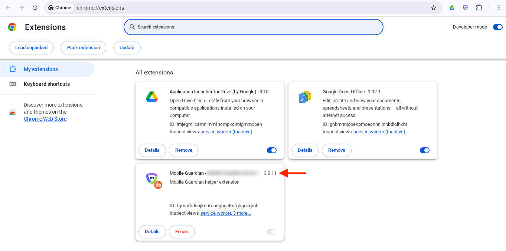Click the Load unpacked button

(31, 48)
